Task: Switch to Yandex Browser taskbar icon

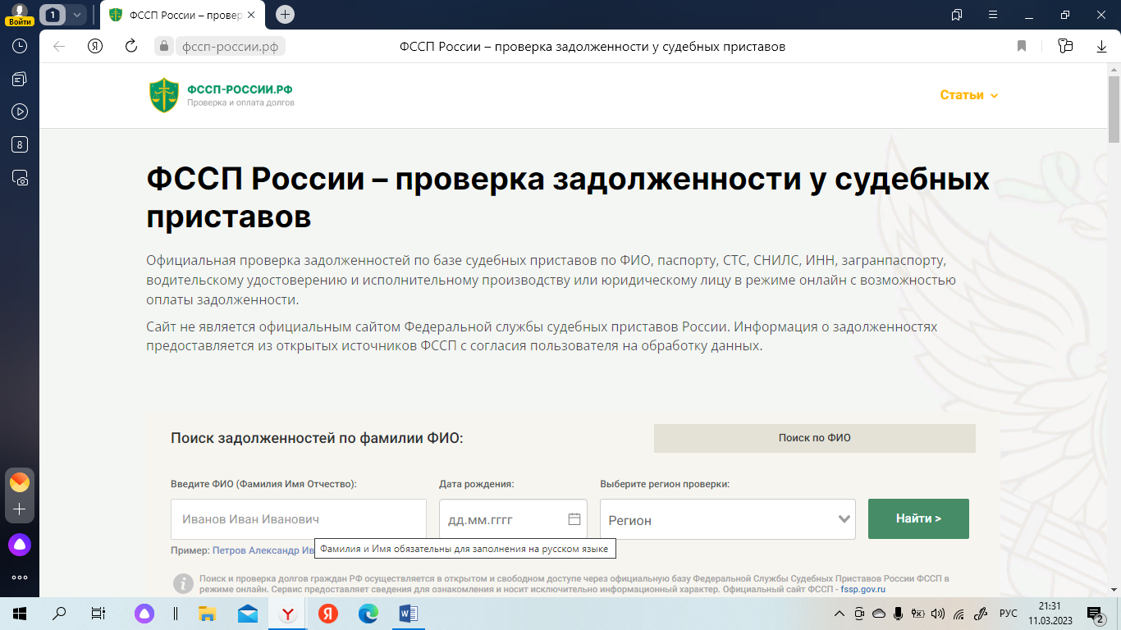Action: click(x=288, y=613)
